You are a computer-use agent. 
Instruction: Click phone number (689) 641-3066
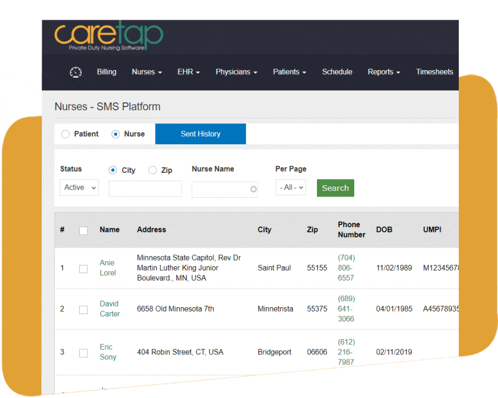[346, 309]
